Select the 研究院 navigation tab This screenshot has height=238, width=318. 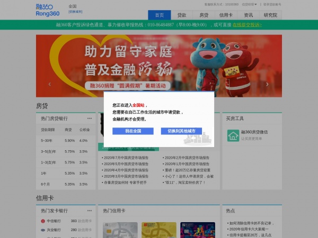(x=270, y=15)
